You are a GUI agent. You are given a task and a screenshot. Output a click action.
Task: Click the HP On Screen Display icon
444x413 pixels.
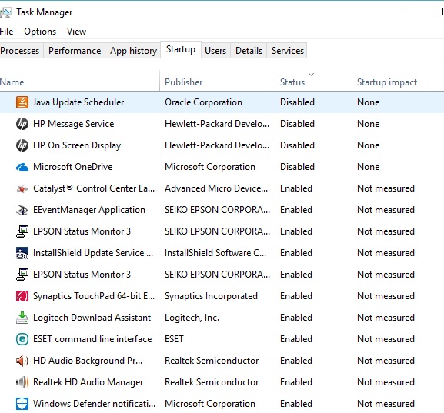tap(22, 145)
